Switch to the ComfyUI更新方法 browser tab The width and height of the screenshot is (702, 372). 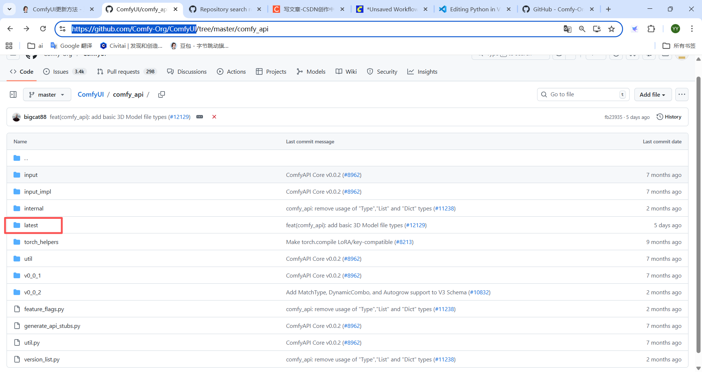[x=58, y=9]
